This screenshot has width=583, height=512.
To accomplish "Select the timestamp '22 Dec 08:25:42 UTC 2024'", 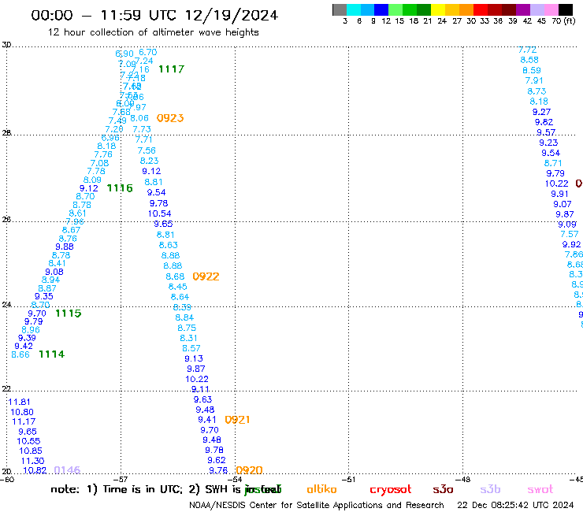I will coord(515,506).
